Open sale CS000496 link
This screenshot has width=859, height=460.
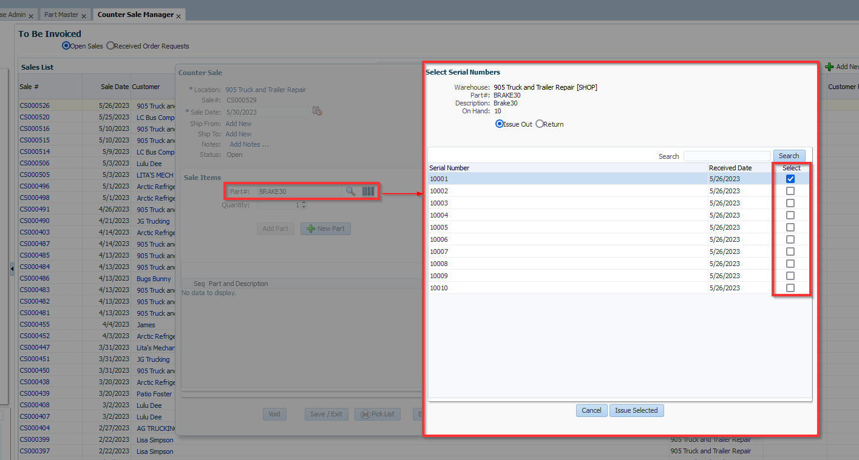point(35,186)
